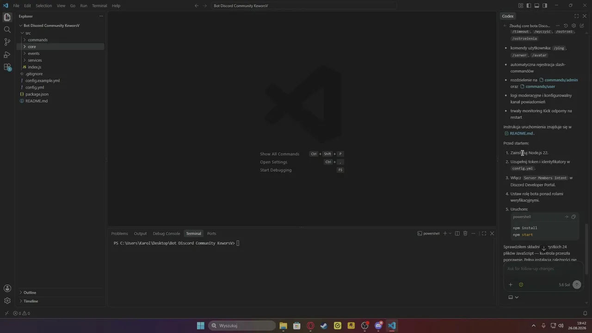This screenshot has width=592, height=333.
Task: Click errors and warnings status counter
Action: (x=21, y=313)
